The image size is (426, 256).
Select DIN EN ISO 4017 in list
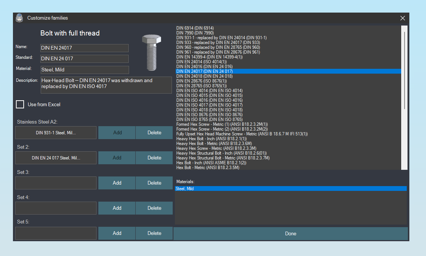209,105
